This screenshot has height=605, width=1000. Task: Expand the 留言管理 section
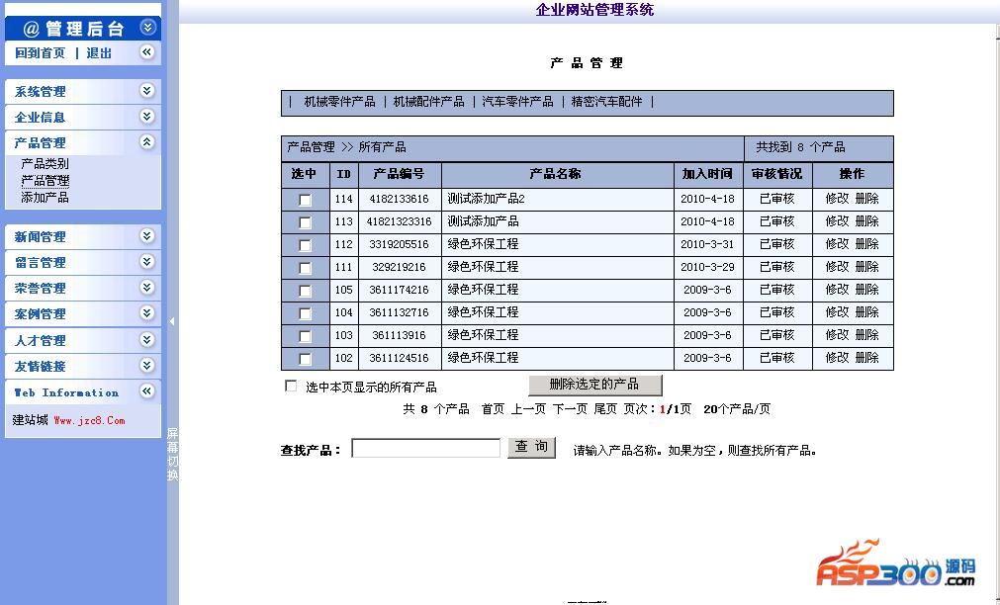[x=147, y=262]
